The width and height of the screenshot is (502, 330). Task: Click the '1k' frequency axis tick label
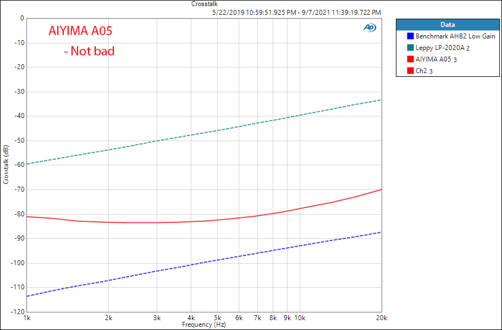(27, 318)
